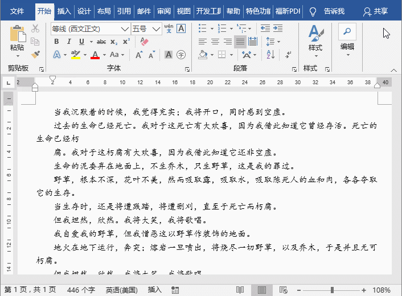Click the 英语(美国) language status button
The image size is (402, 296).
[121, 290]
